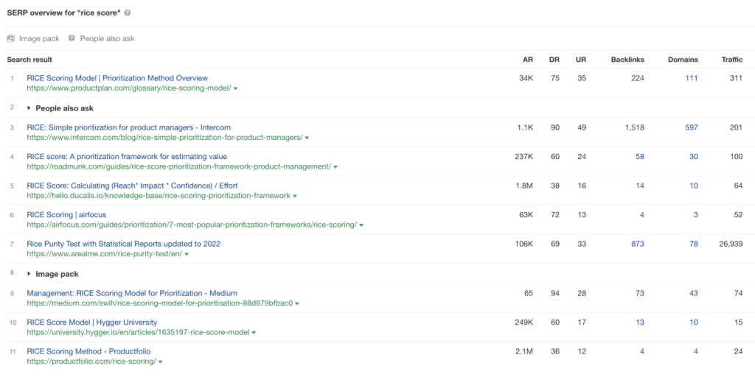755x377 pixels.
Task: Open the RICE Scoring airfocus title link
Action: coord(66,214)
